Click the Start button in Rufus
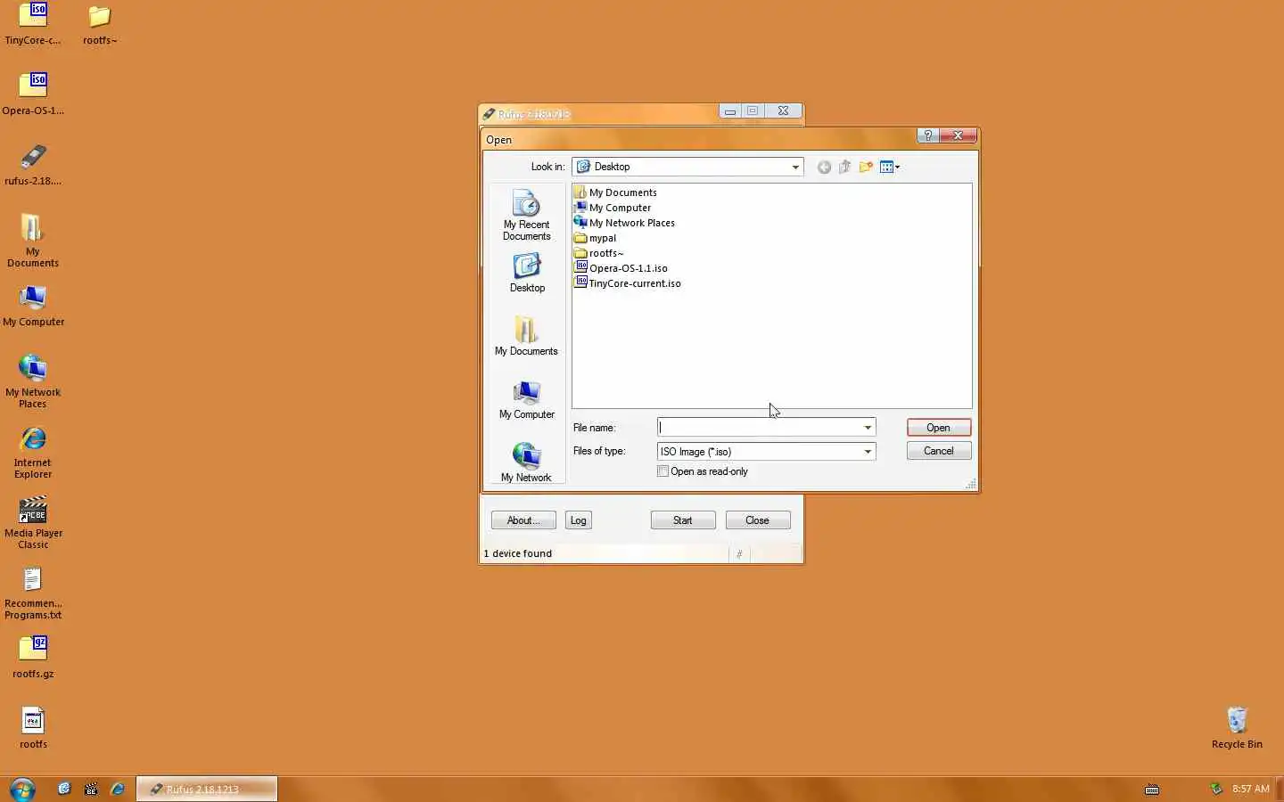 click(x=683, y=520)
